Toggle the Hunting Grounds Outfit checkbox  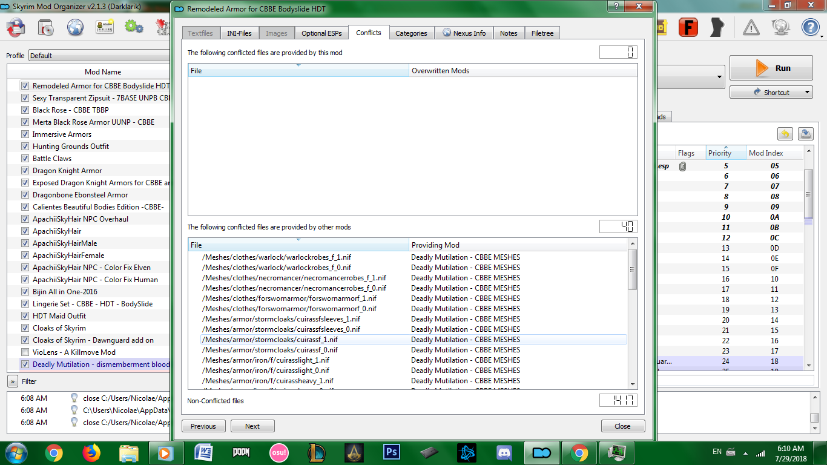point(25,147)
